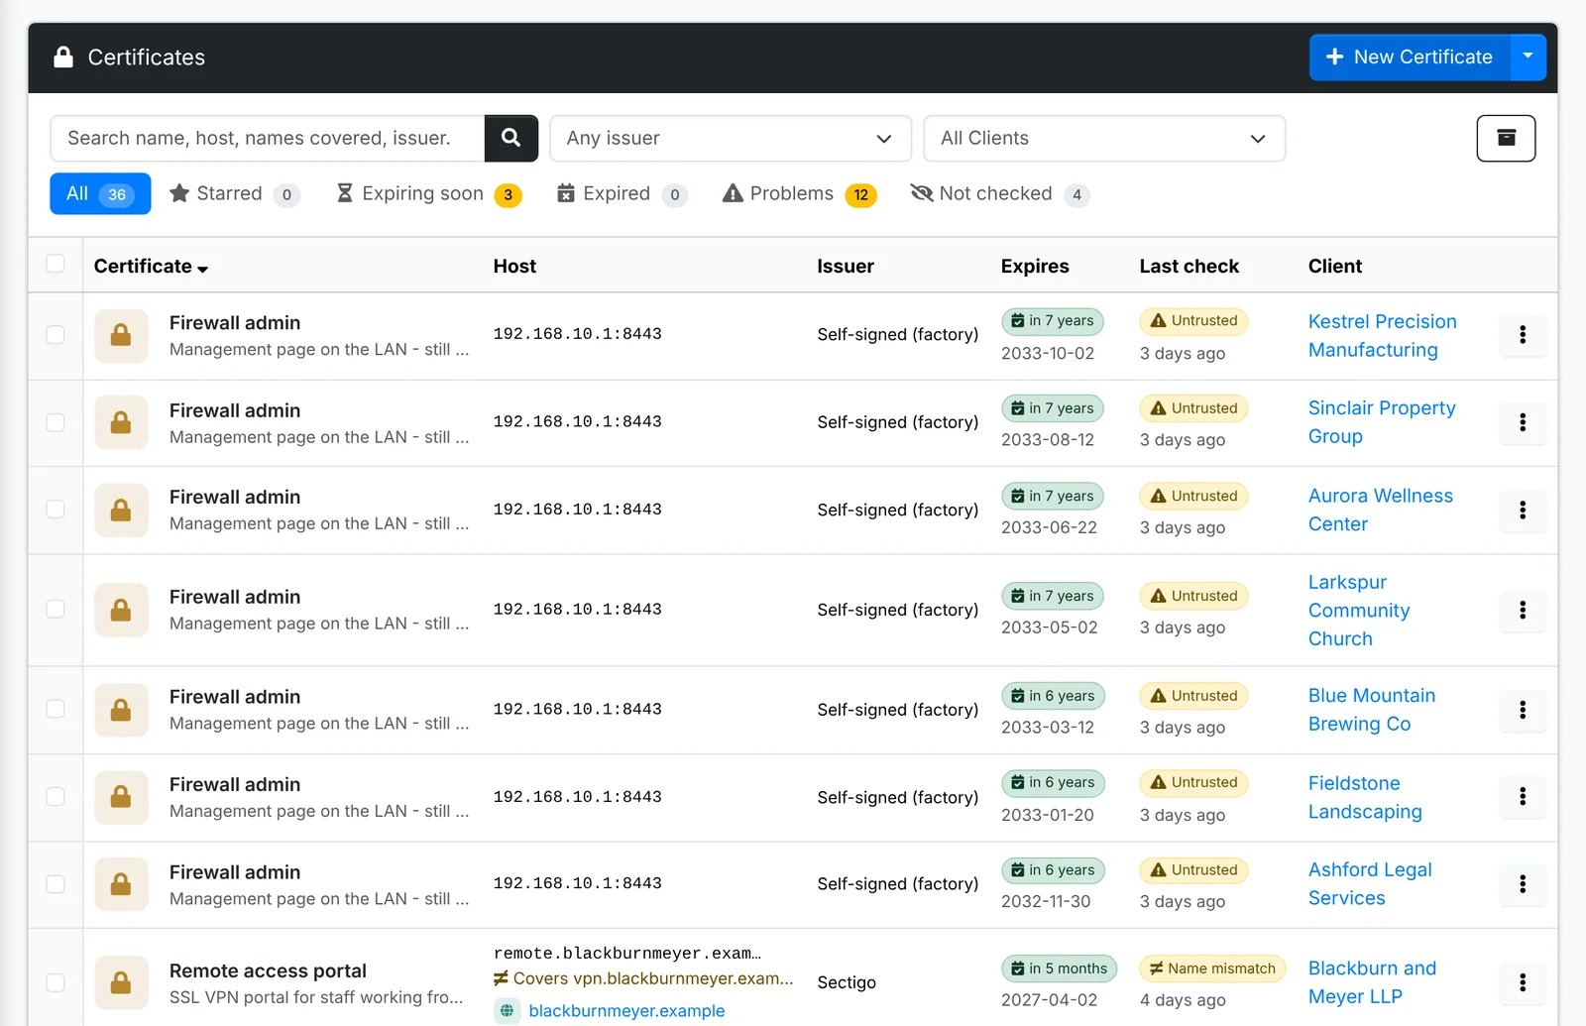1586x1026 pixels.
Task: Switch to the Expiring soon tab
Action: click(x=428, y=193)
